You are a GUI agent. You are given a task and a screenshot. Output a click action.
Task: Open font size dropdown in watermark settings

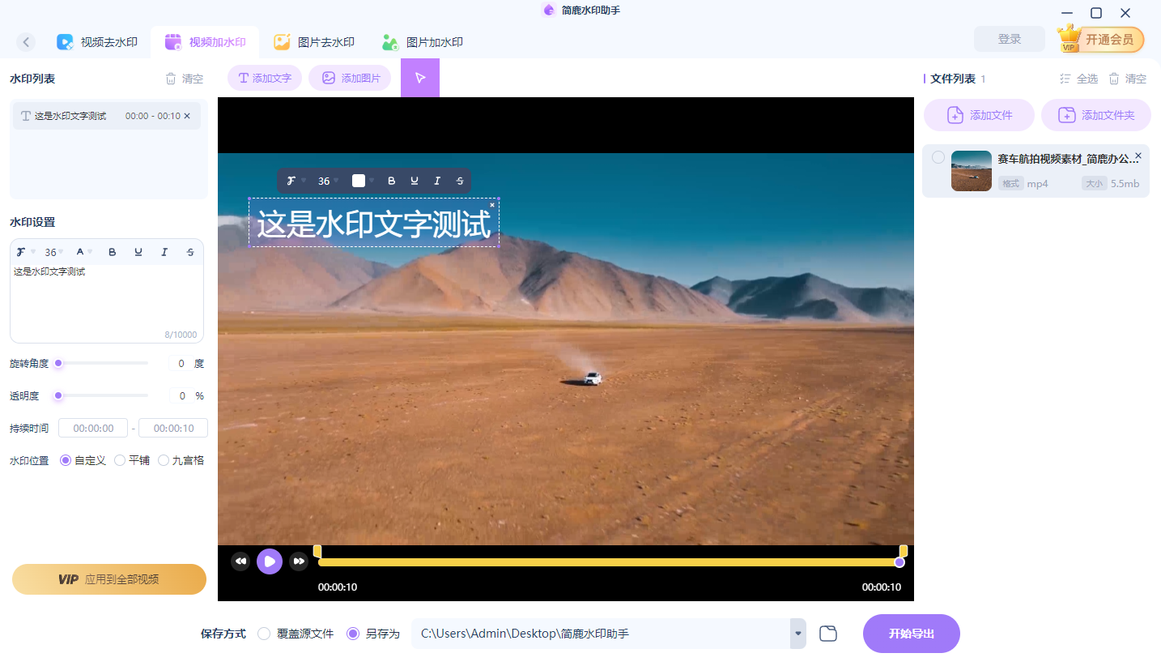[x=53, y=252]
